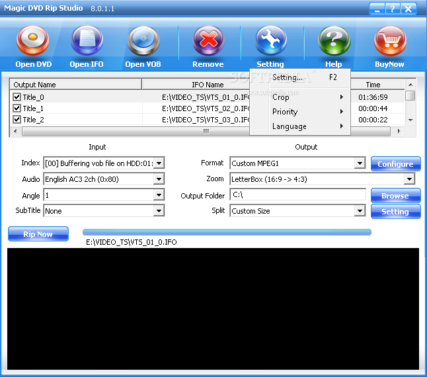This screenshot has width=427, height=377.
Task: Uncheck the Title_2 checkbox
Action: 17,119
